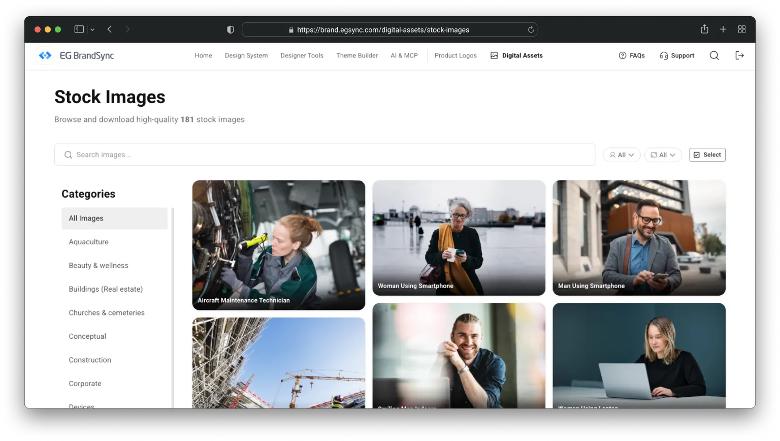Open the Theme Builder menu
The image size is (780, 441).
tap(357, 55)
